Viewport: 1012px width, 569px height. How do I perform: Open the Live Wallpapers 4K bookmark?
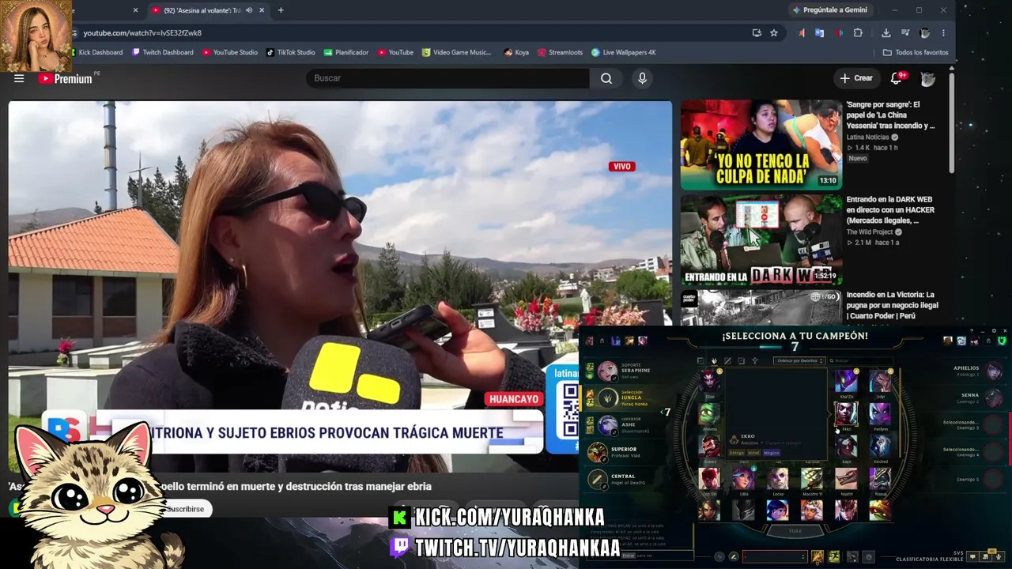[x=624, y=52]
